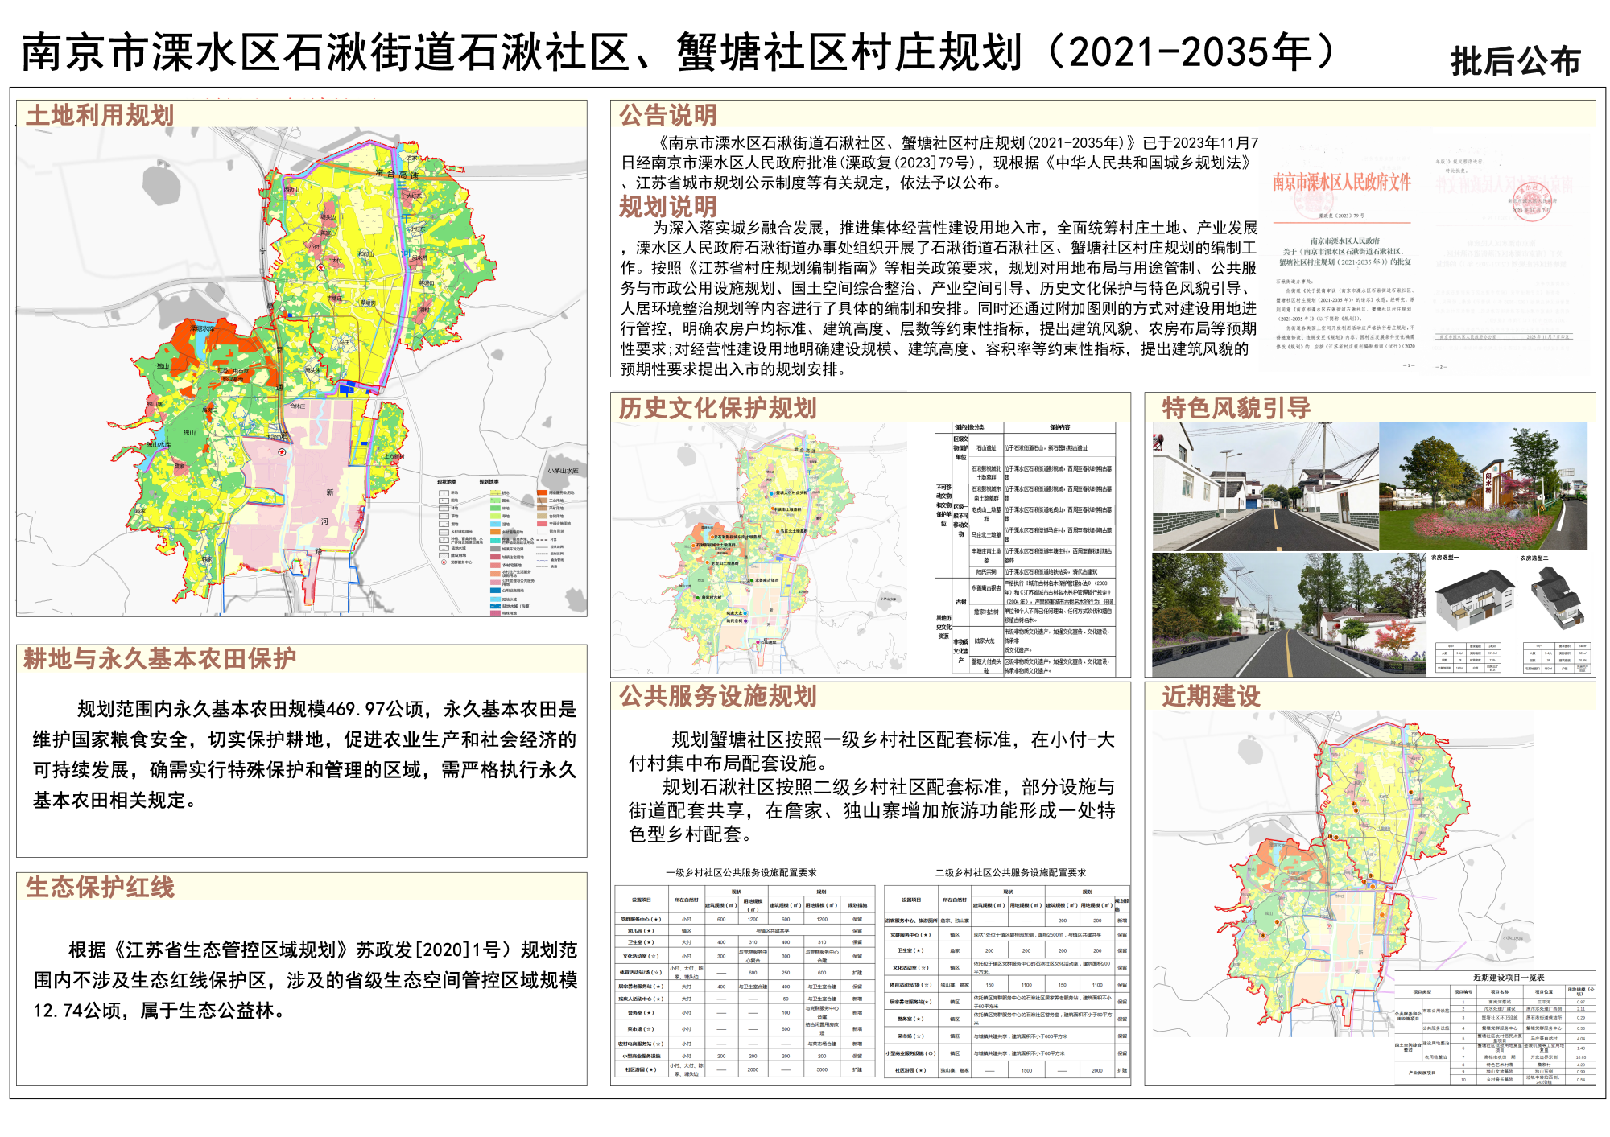This screenshot has width=1610, height=1137.
Task: Click the main poster title text
Action: tap(676, 52)
